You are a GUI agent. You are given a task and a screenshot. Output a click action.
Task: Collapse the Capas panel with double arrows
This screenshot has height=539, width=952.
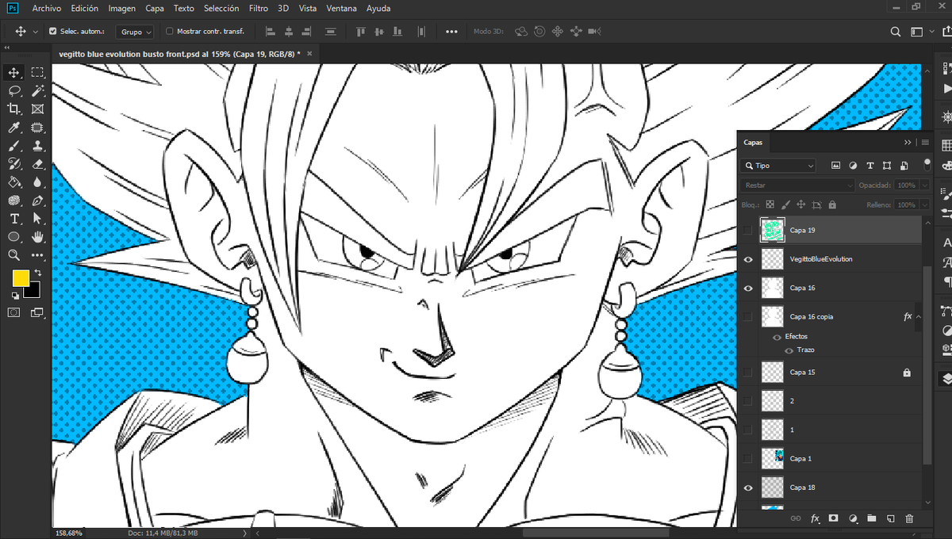[908, 143]
